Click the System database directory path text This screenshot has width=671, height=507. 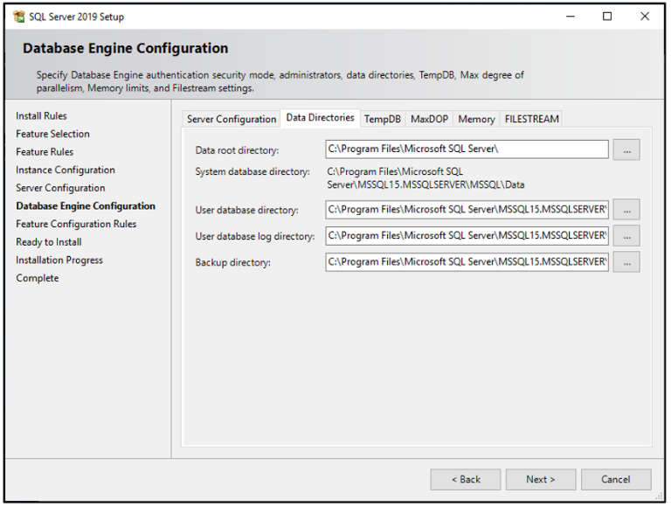tap(425, 178)
